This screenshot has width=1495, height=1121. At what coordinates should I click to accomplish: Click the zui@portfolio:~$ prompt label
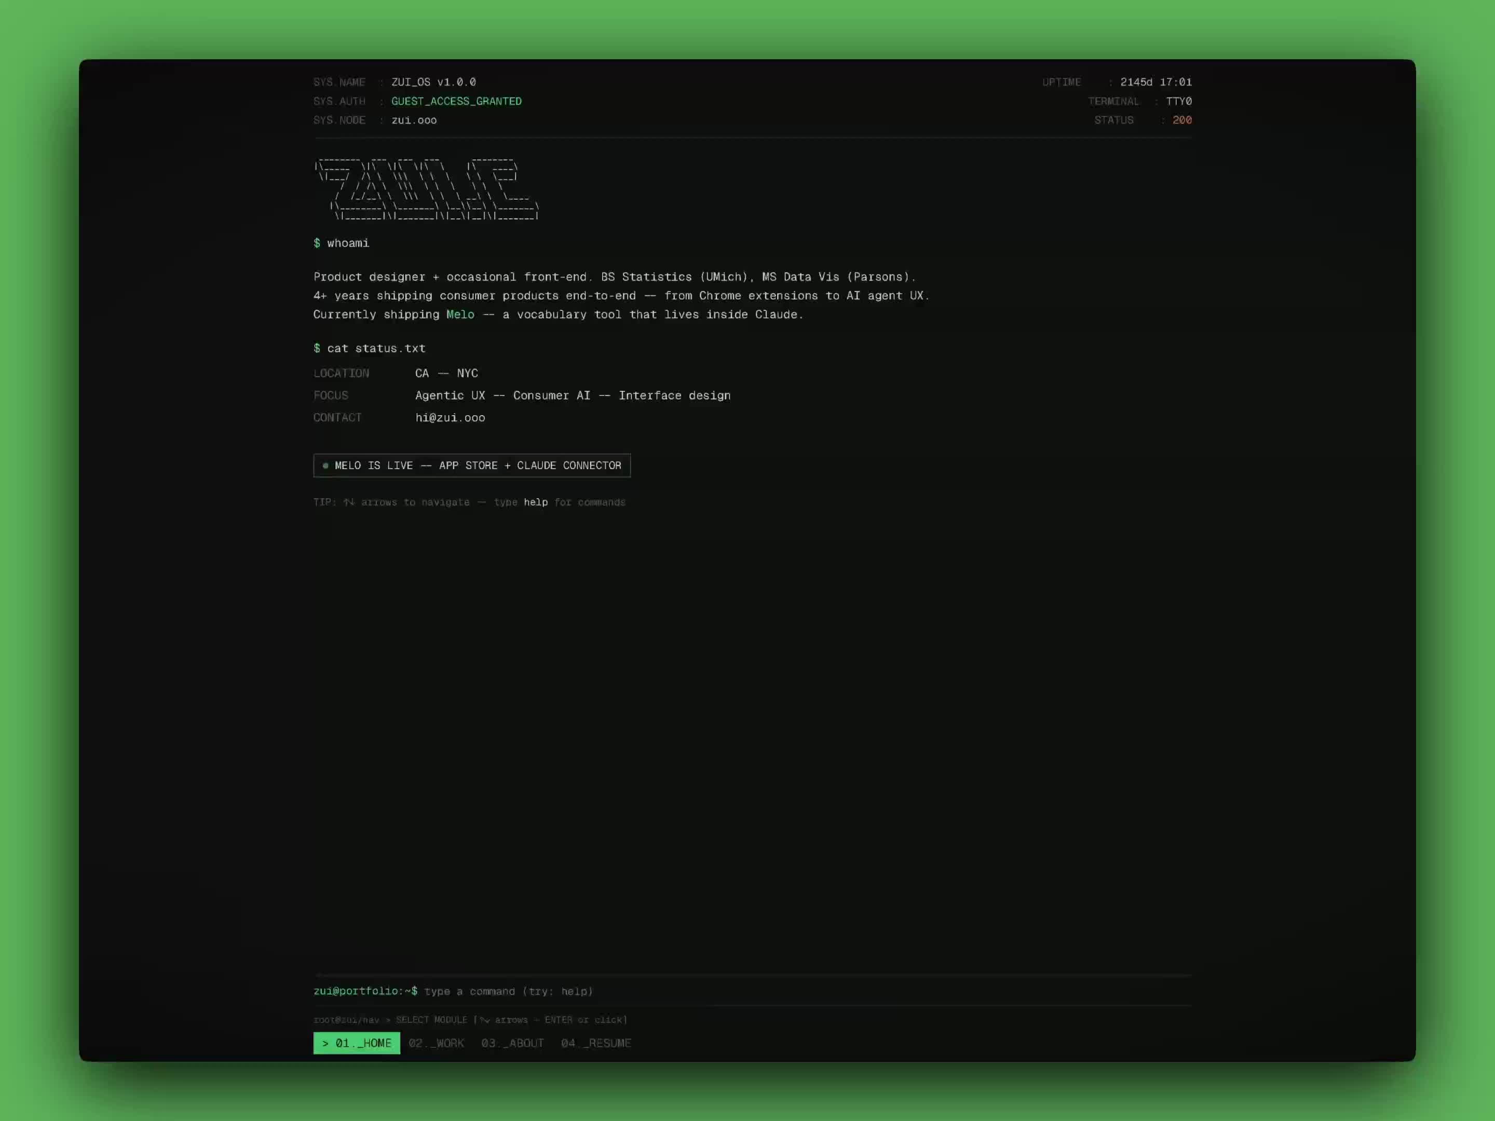[365, 991]
